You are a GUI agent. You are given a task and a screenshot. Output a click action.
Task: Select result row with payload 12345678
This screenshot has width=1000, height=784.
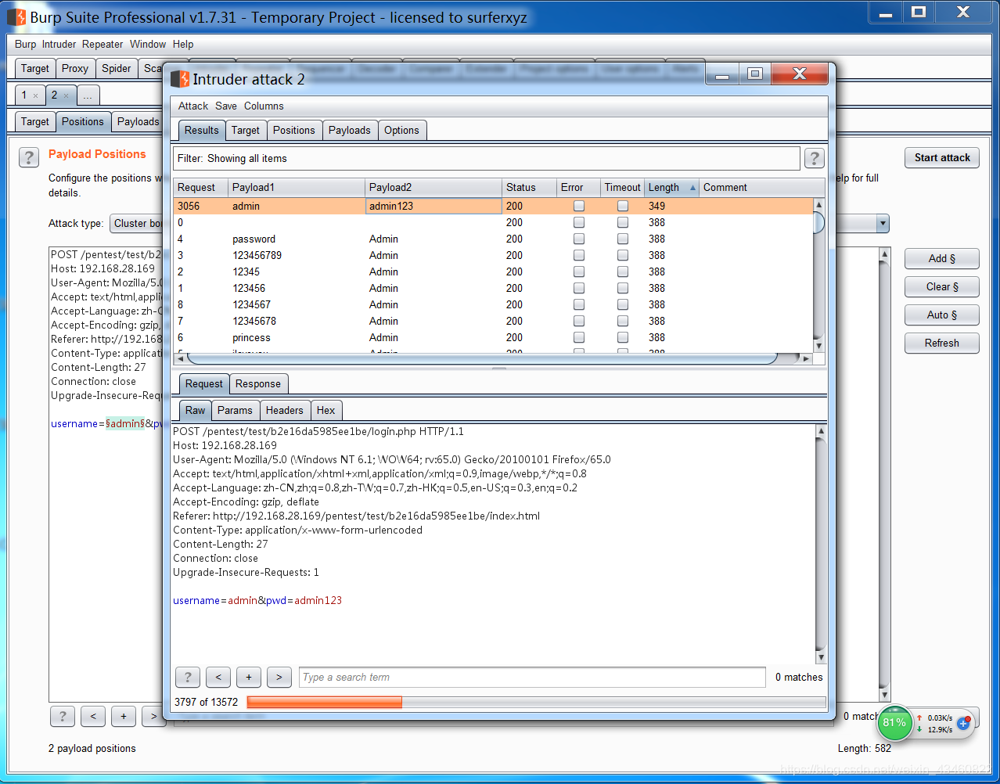pyautogui.click(x=493, y=321)
